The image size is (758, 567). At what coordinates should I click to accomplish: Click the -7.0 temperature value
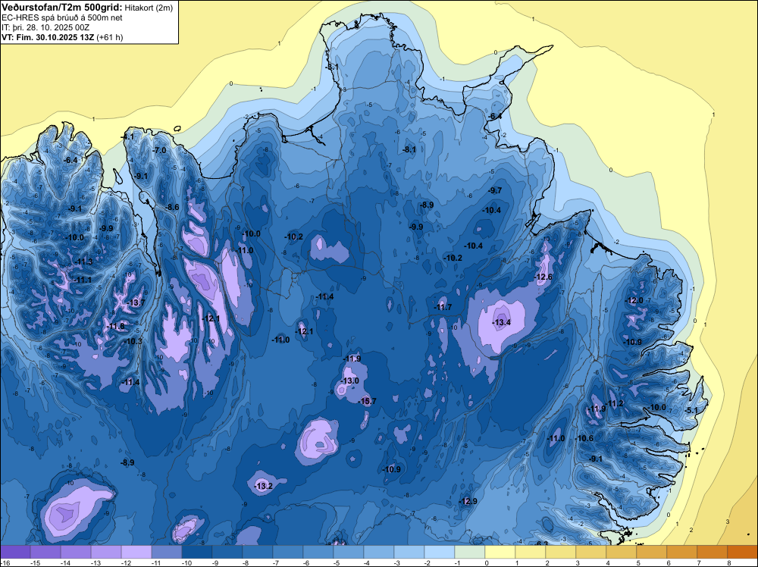click(158, 150)
